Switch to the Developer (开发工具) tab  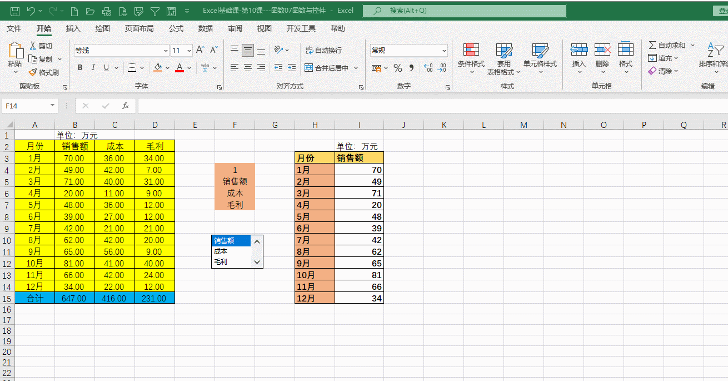click(301, 28)
